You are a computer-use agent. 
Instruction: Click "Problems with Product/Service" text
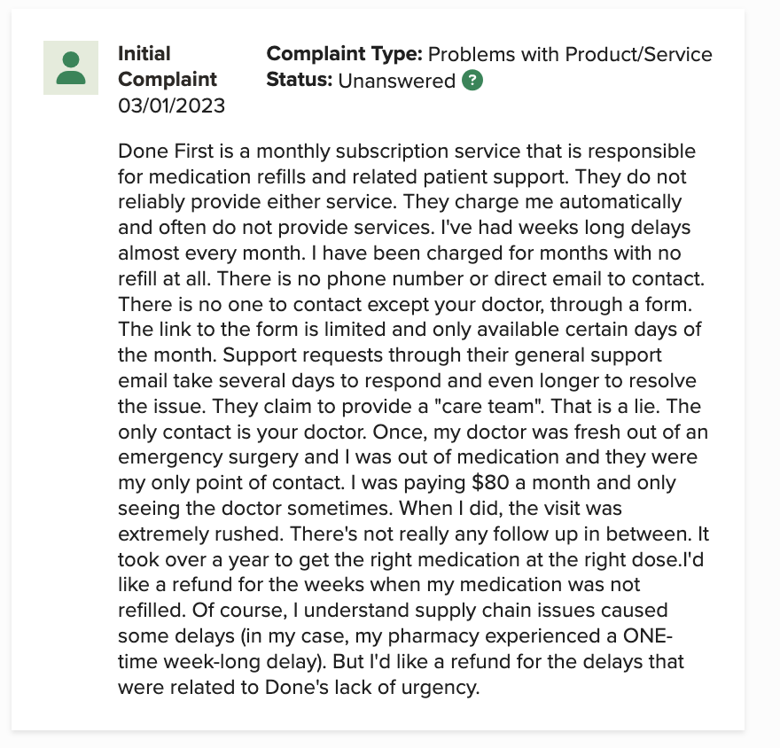click(570, 55)
